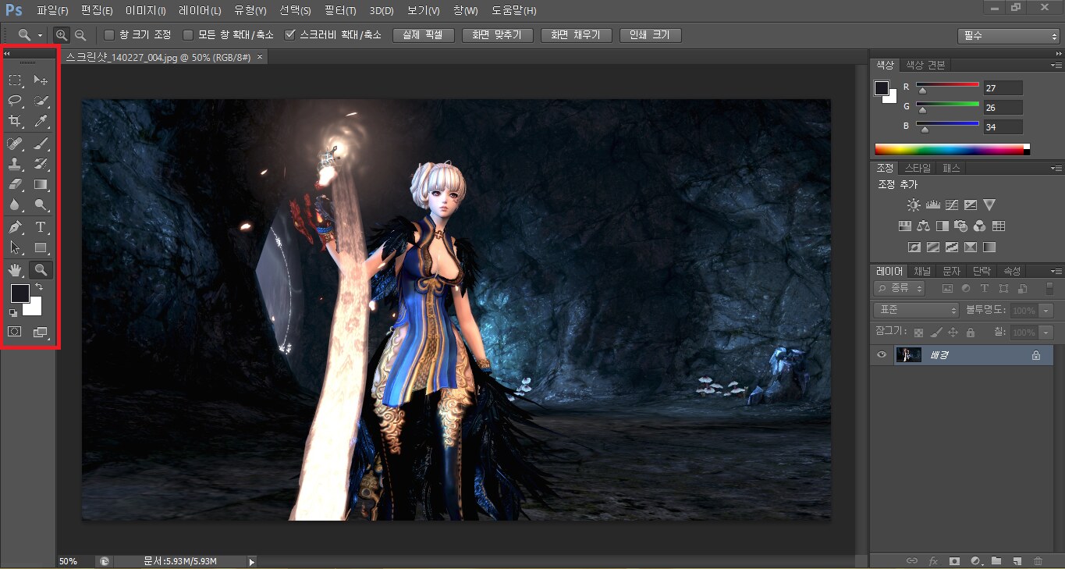Collapse the toolbox with double arrows
This screenshot has height=569, width=1065.
coord(7,54)
